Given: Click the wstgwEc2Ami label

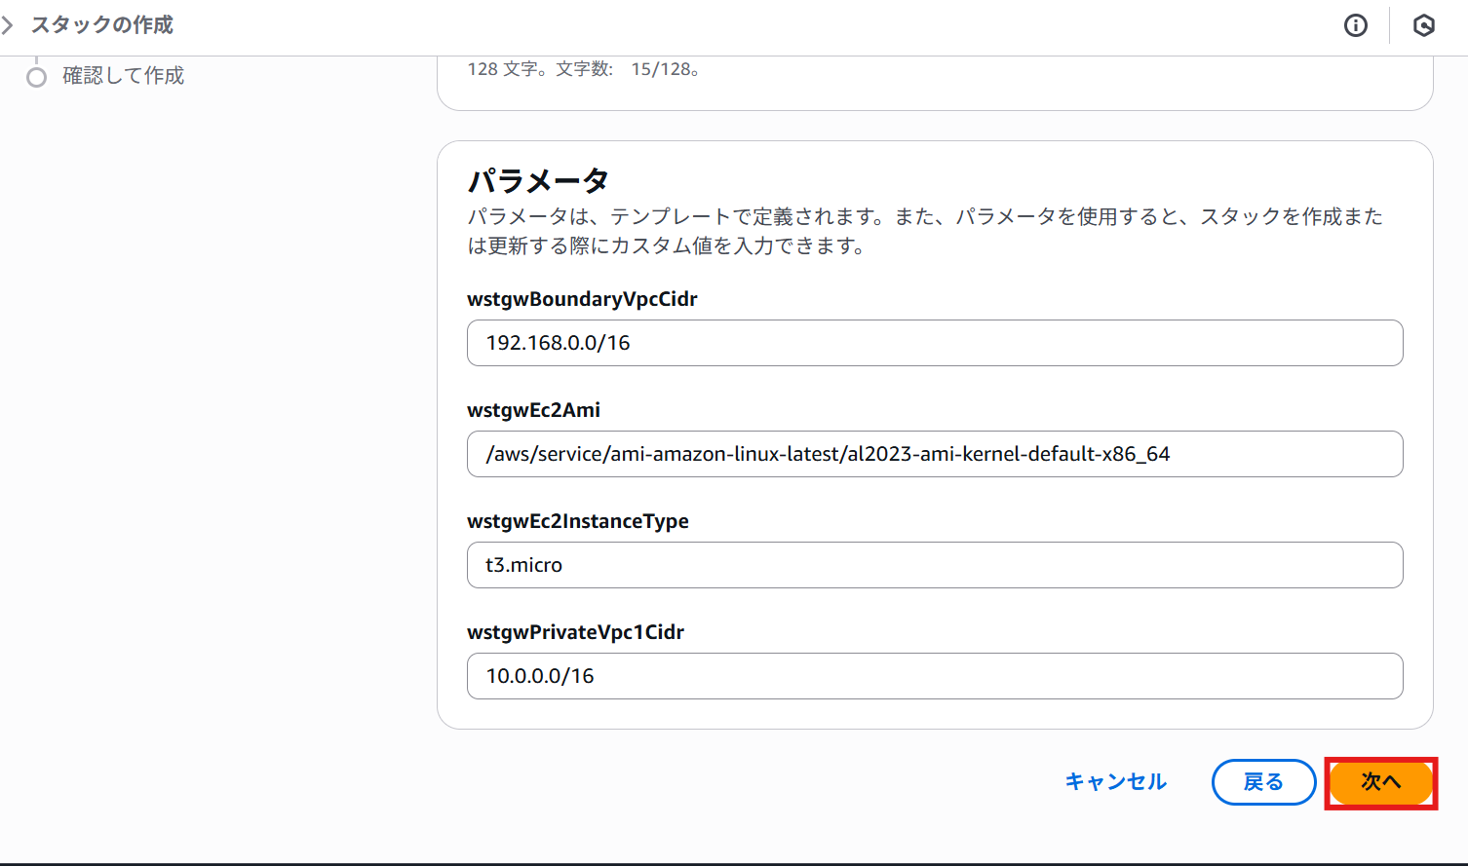Looking at the screenshot, I should [x=533, y=410].
